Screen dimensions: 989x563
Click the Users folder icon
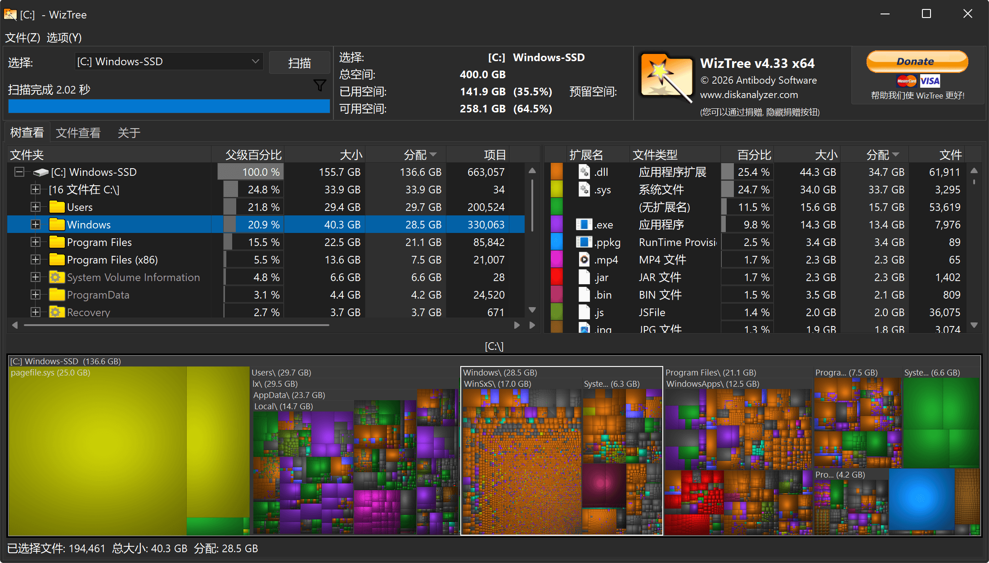click(57, 207)
